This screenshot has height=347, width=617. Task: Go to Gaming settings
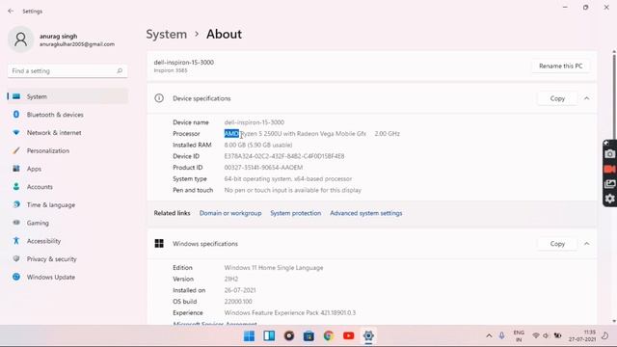(x=67, y=223)
